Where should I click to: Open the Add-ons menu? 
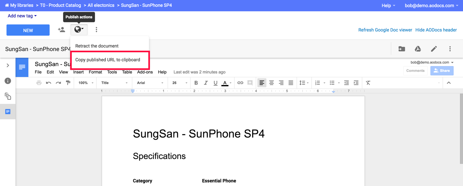click(x=145, y=72)
